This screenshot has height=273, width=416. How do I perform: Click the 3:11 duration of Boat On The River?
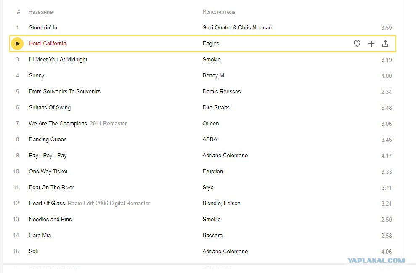coord(386,188)
